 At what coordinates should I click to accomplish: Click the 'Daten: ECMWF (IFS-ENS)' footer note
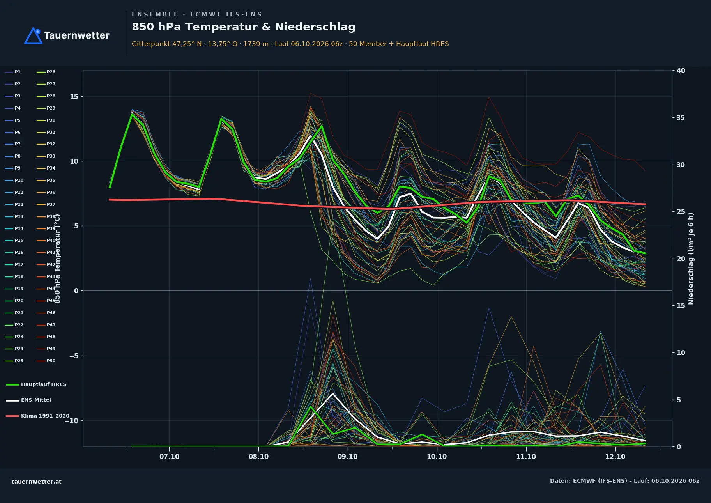(624, 481)
